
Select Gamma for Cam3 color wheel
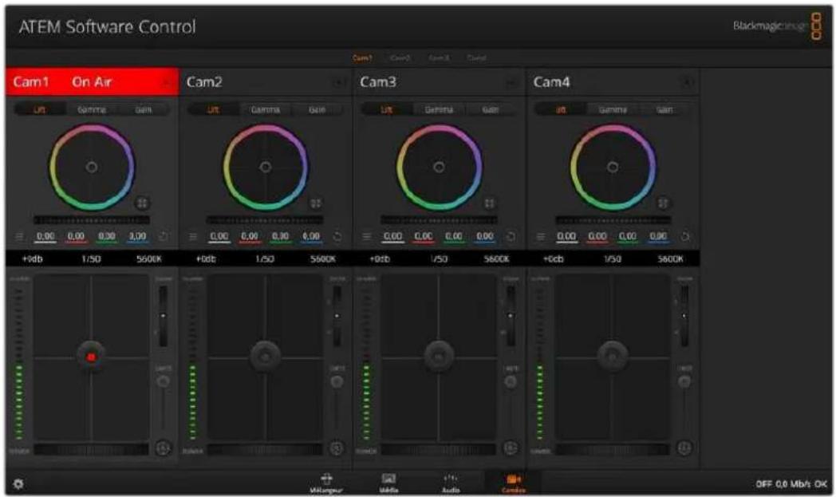tap(440, 109)
